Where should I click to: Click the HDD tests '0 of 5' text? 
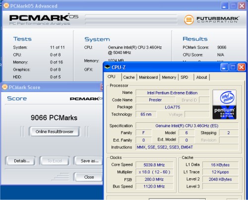pyautogui.click(x=56, y=77)
